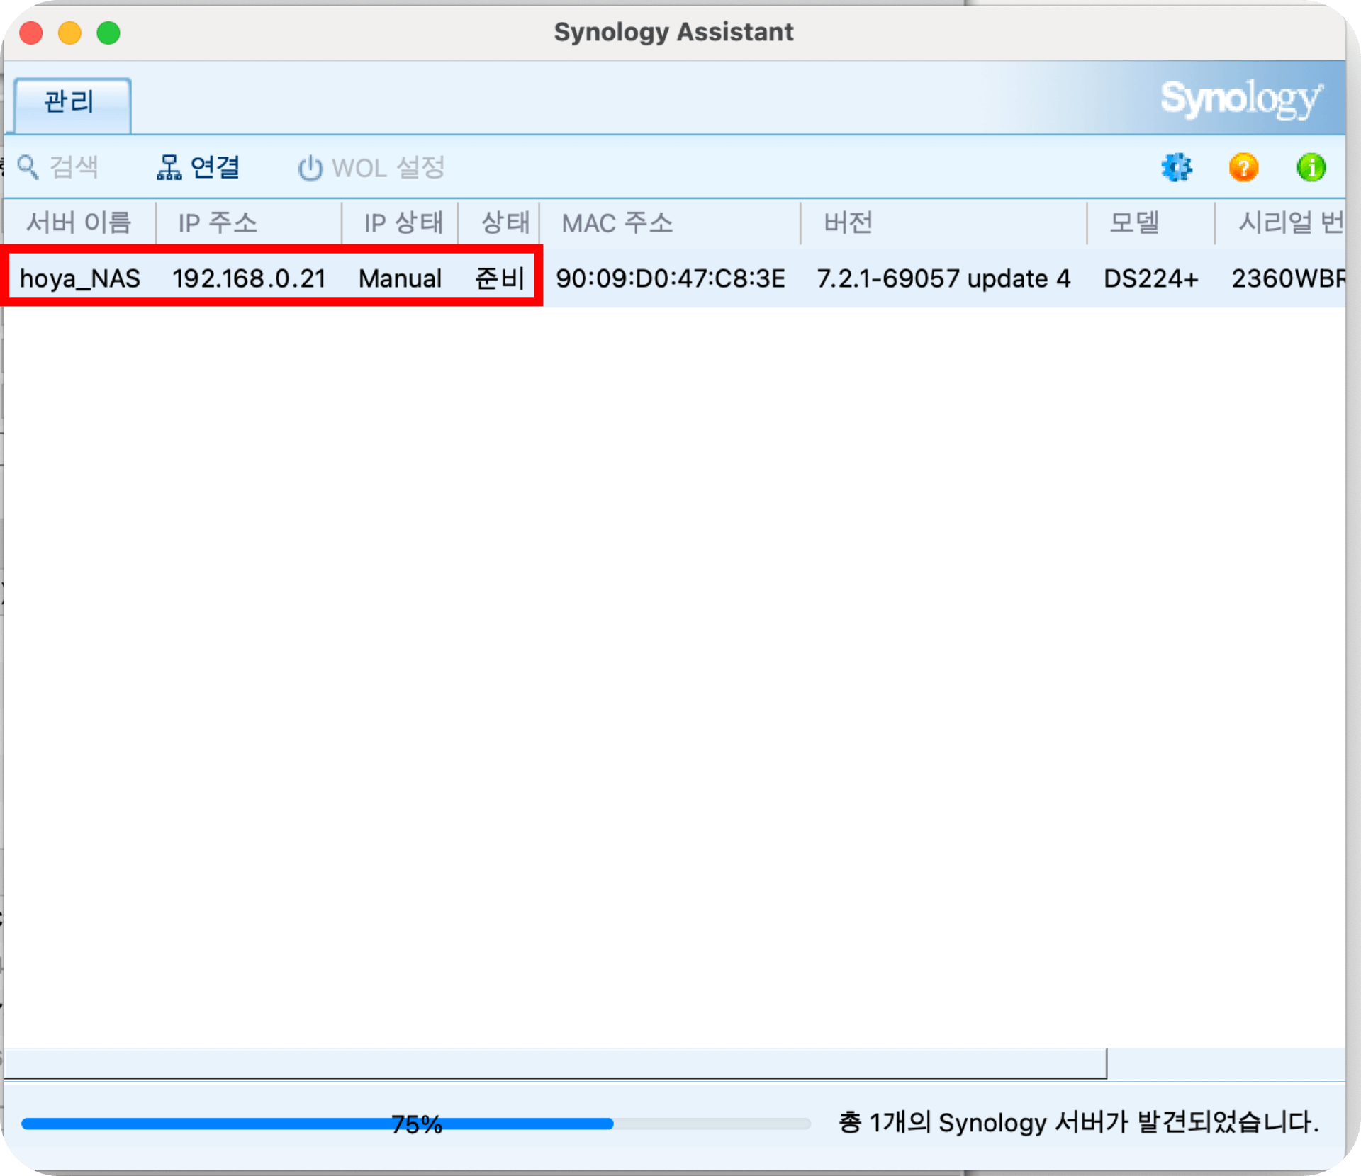Image resolution: width=1361 pixels, height=1176 pixels.
Task: Open the blue gear settings icon
Action: click(1177, 168)
